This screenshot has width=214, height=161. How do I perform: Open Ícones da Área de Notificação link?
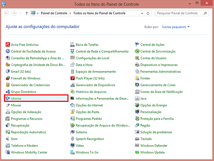point(162,92)
